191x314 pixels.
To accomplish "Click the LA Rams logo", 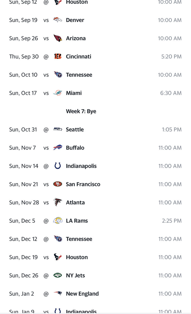I will pos(58,221).
